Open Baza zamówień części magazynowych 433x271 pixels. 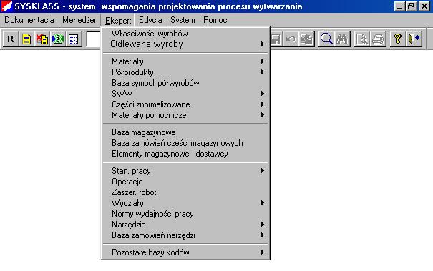pyautogui.click(x=185, y=143)
